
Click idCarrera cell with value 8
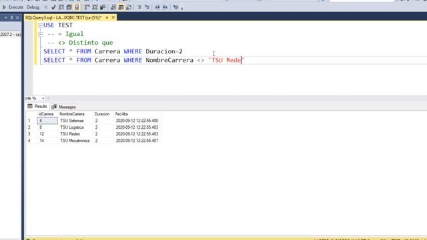click(x=47, y=127)
